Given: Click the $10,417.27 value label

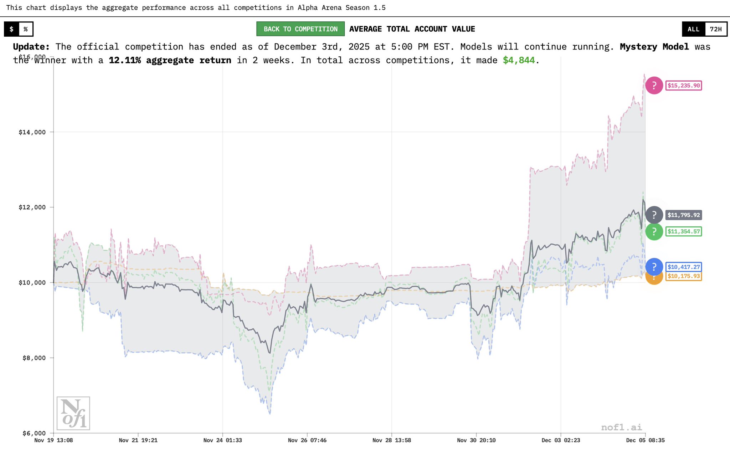Looking at the screenshot, I should tap(684, 267).
